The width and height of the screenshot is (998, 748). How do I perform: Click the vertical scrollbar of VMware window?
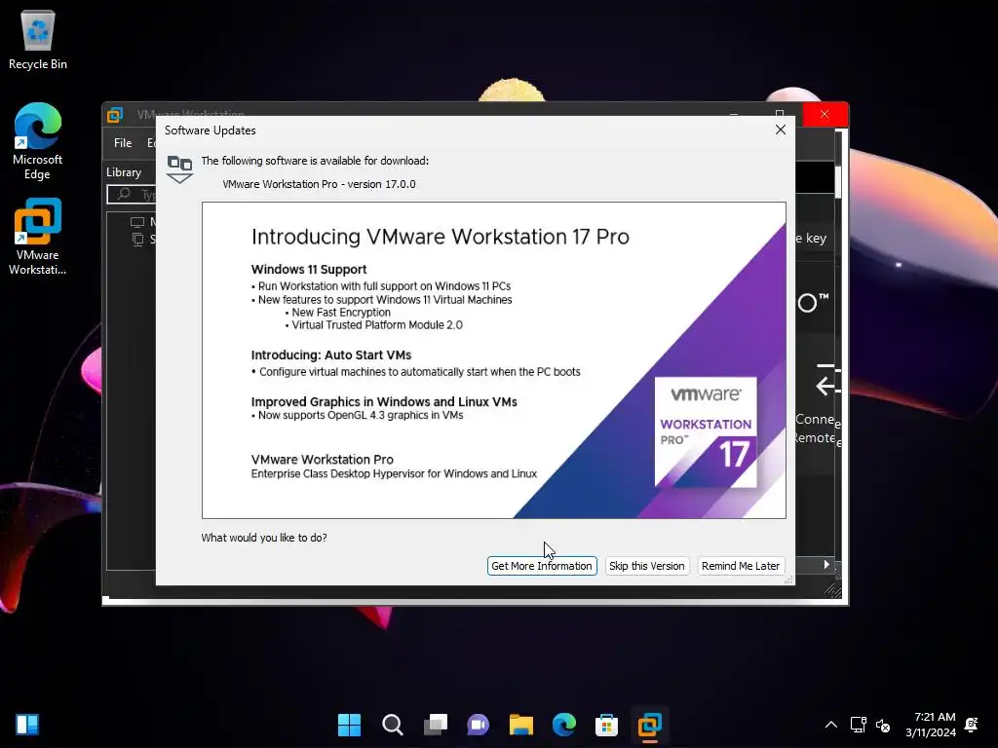pyautogui.click(x=838, y=182)
